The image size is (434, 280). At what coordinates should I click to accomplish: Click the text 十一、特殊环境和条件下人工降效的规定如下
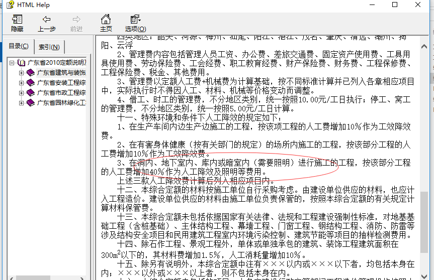pos(198,117)
